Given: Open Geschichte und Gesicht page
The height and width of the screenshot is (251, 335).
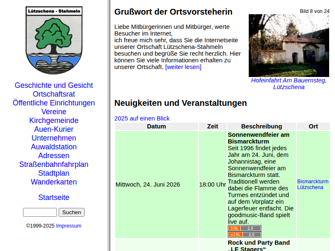Looking at the screenshot, I should pyautogui.click(x=54, y=85).
